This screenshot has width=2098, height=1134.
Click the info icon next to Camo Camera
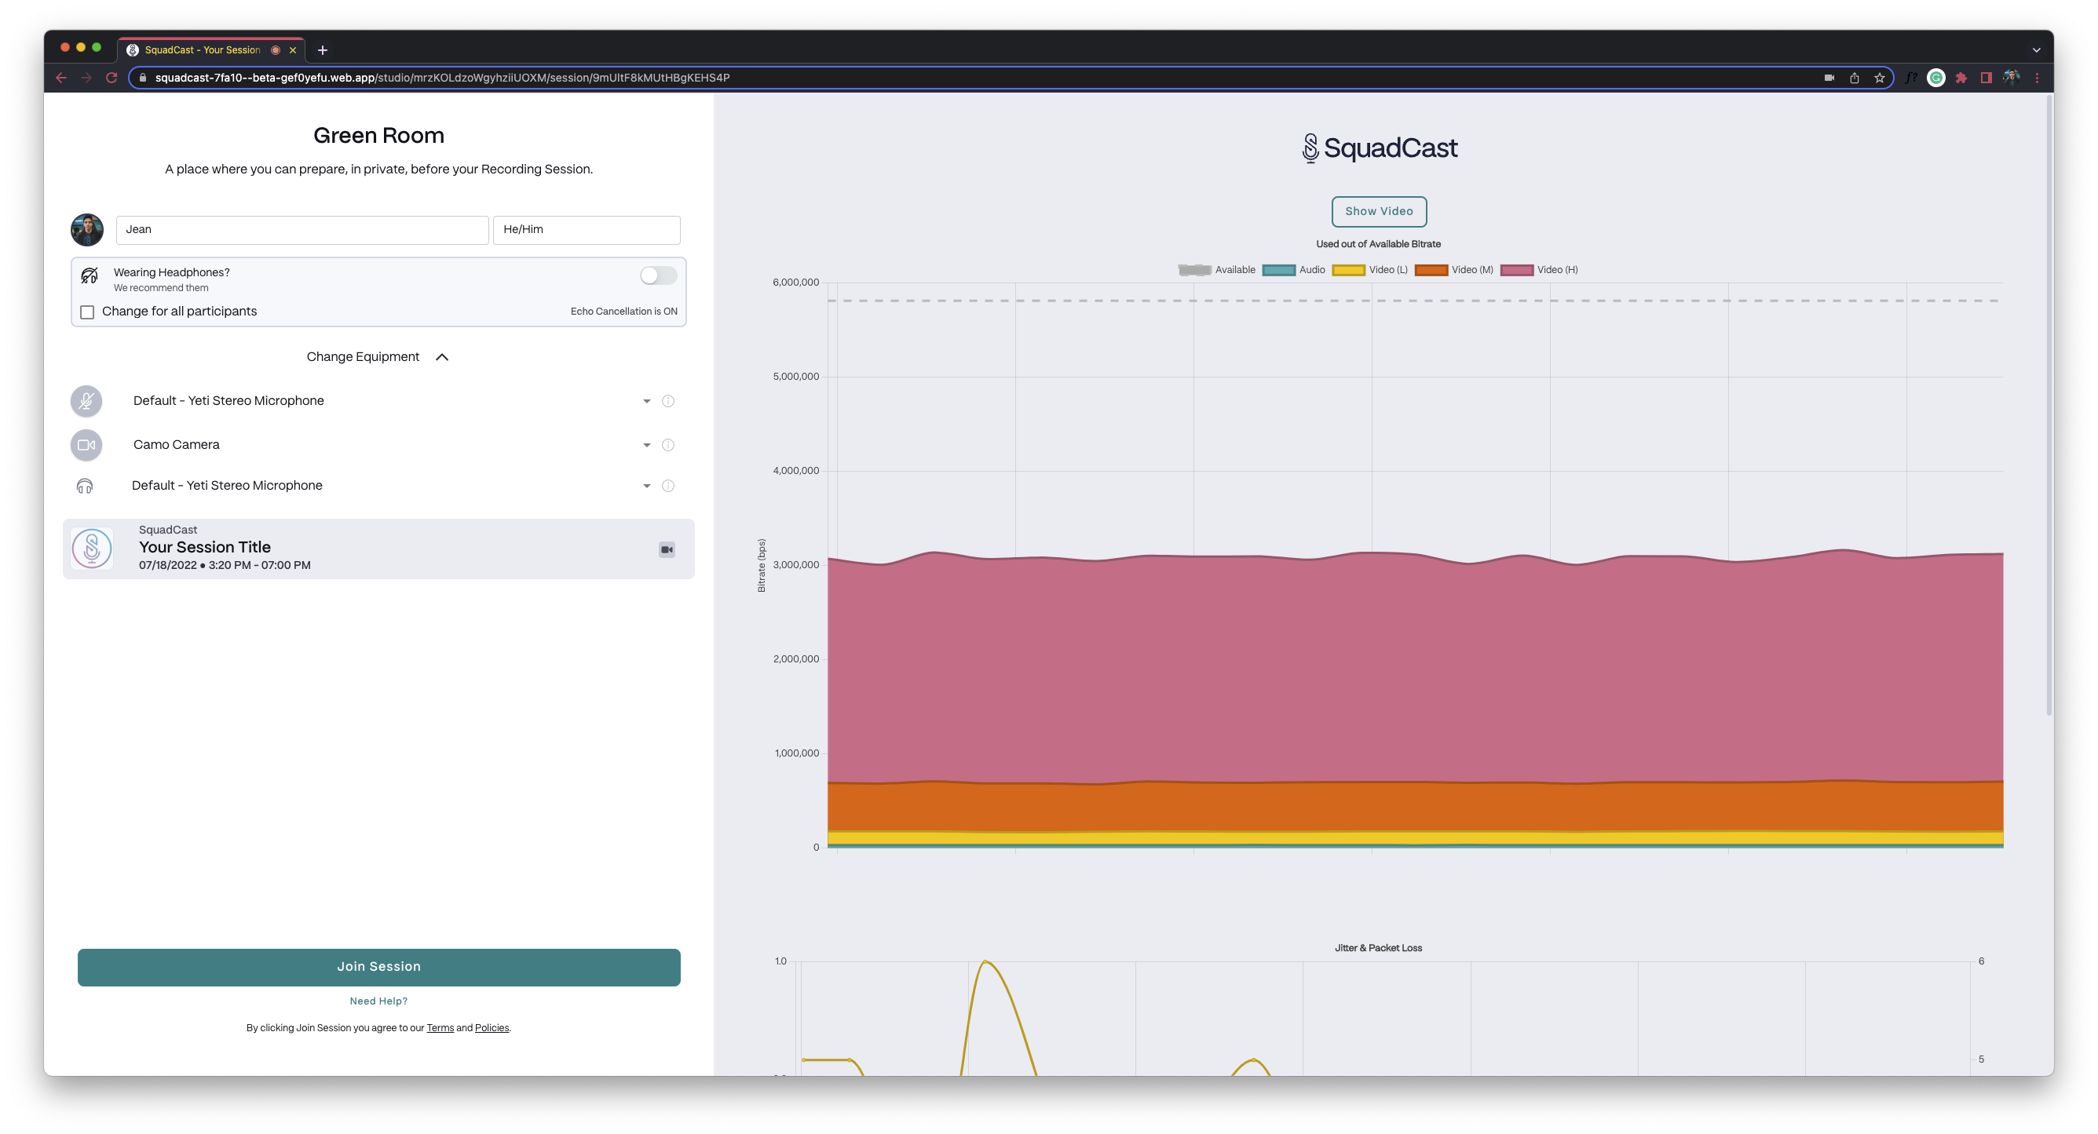[668, 445]
